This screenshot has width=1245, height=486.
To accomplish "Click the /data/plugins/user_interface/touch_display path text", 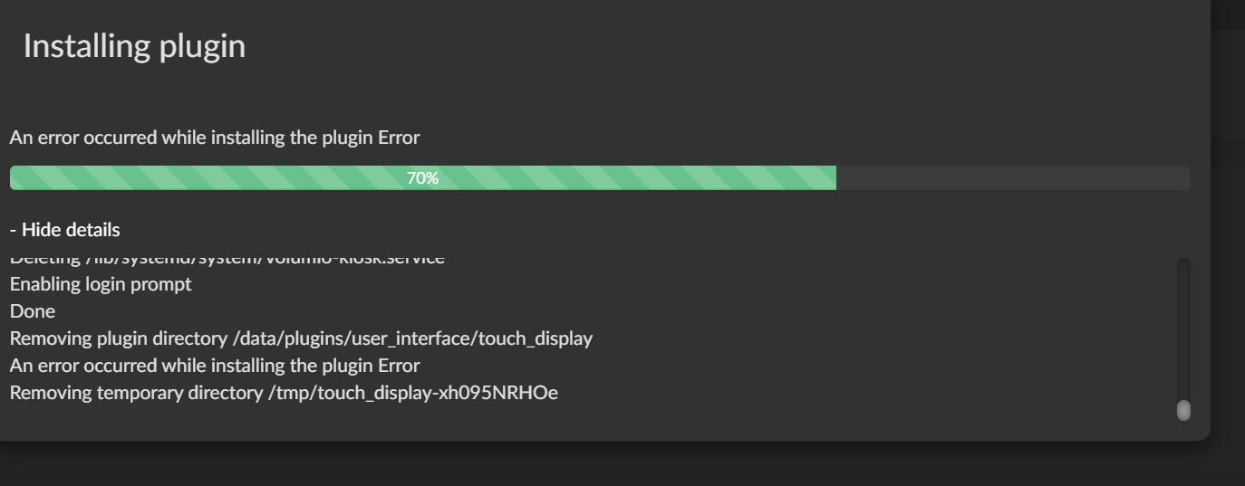I will pyautogui.click(x=412, y=338).
